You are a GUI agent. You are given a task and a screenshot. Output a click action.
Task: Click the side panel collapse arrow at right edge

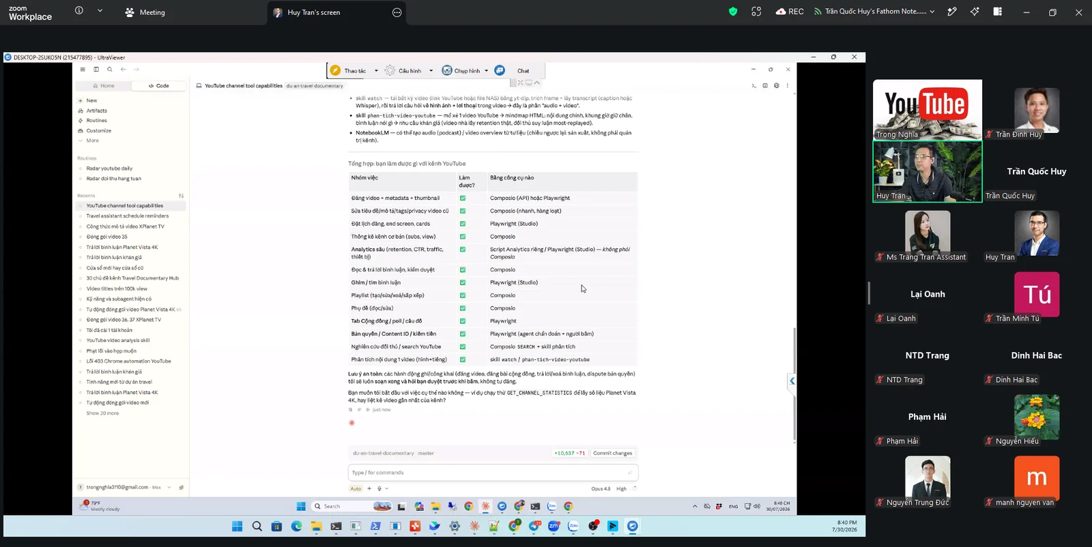[792, 381]
